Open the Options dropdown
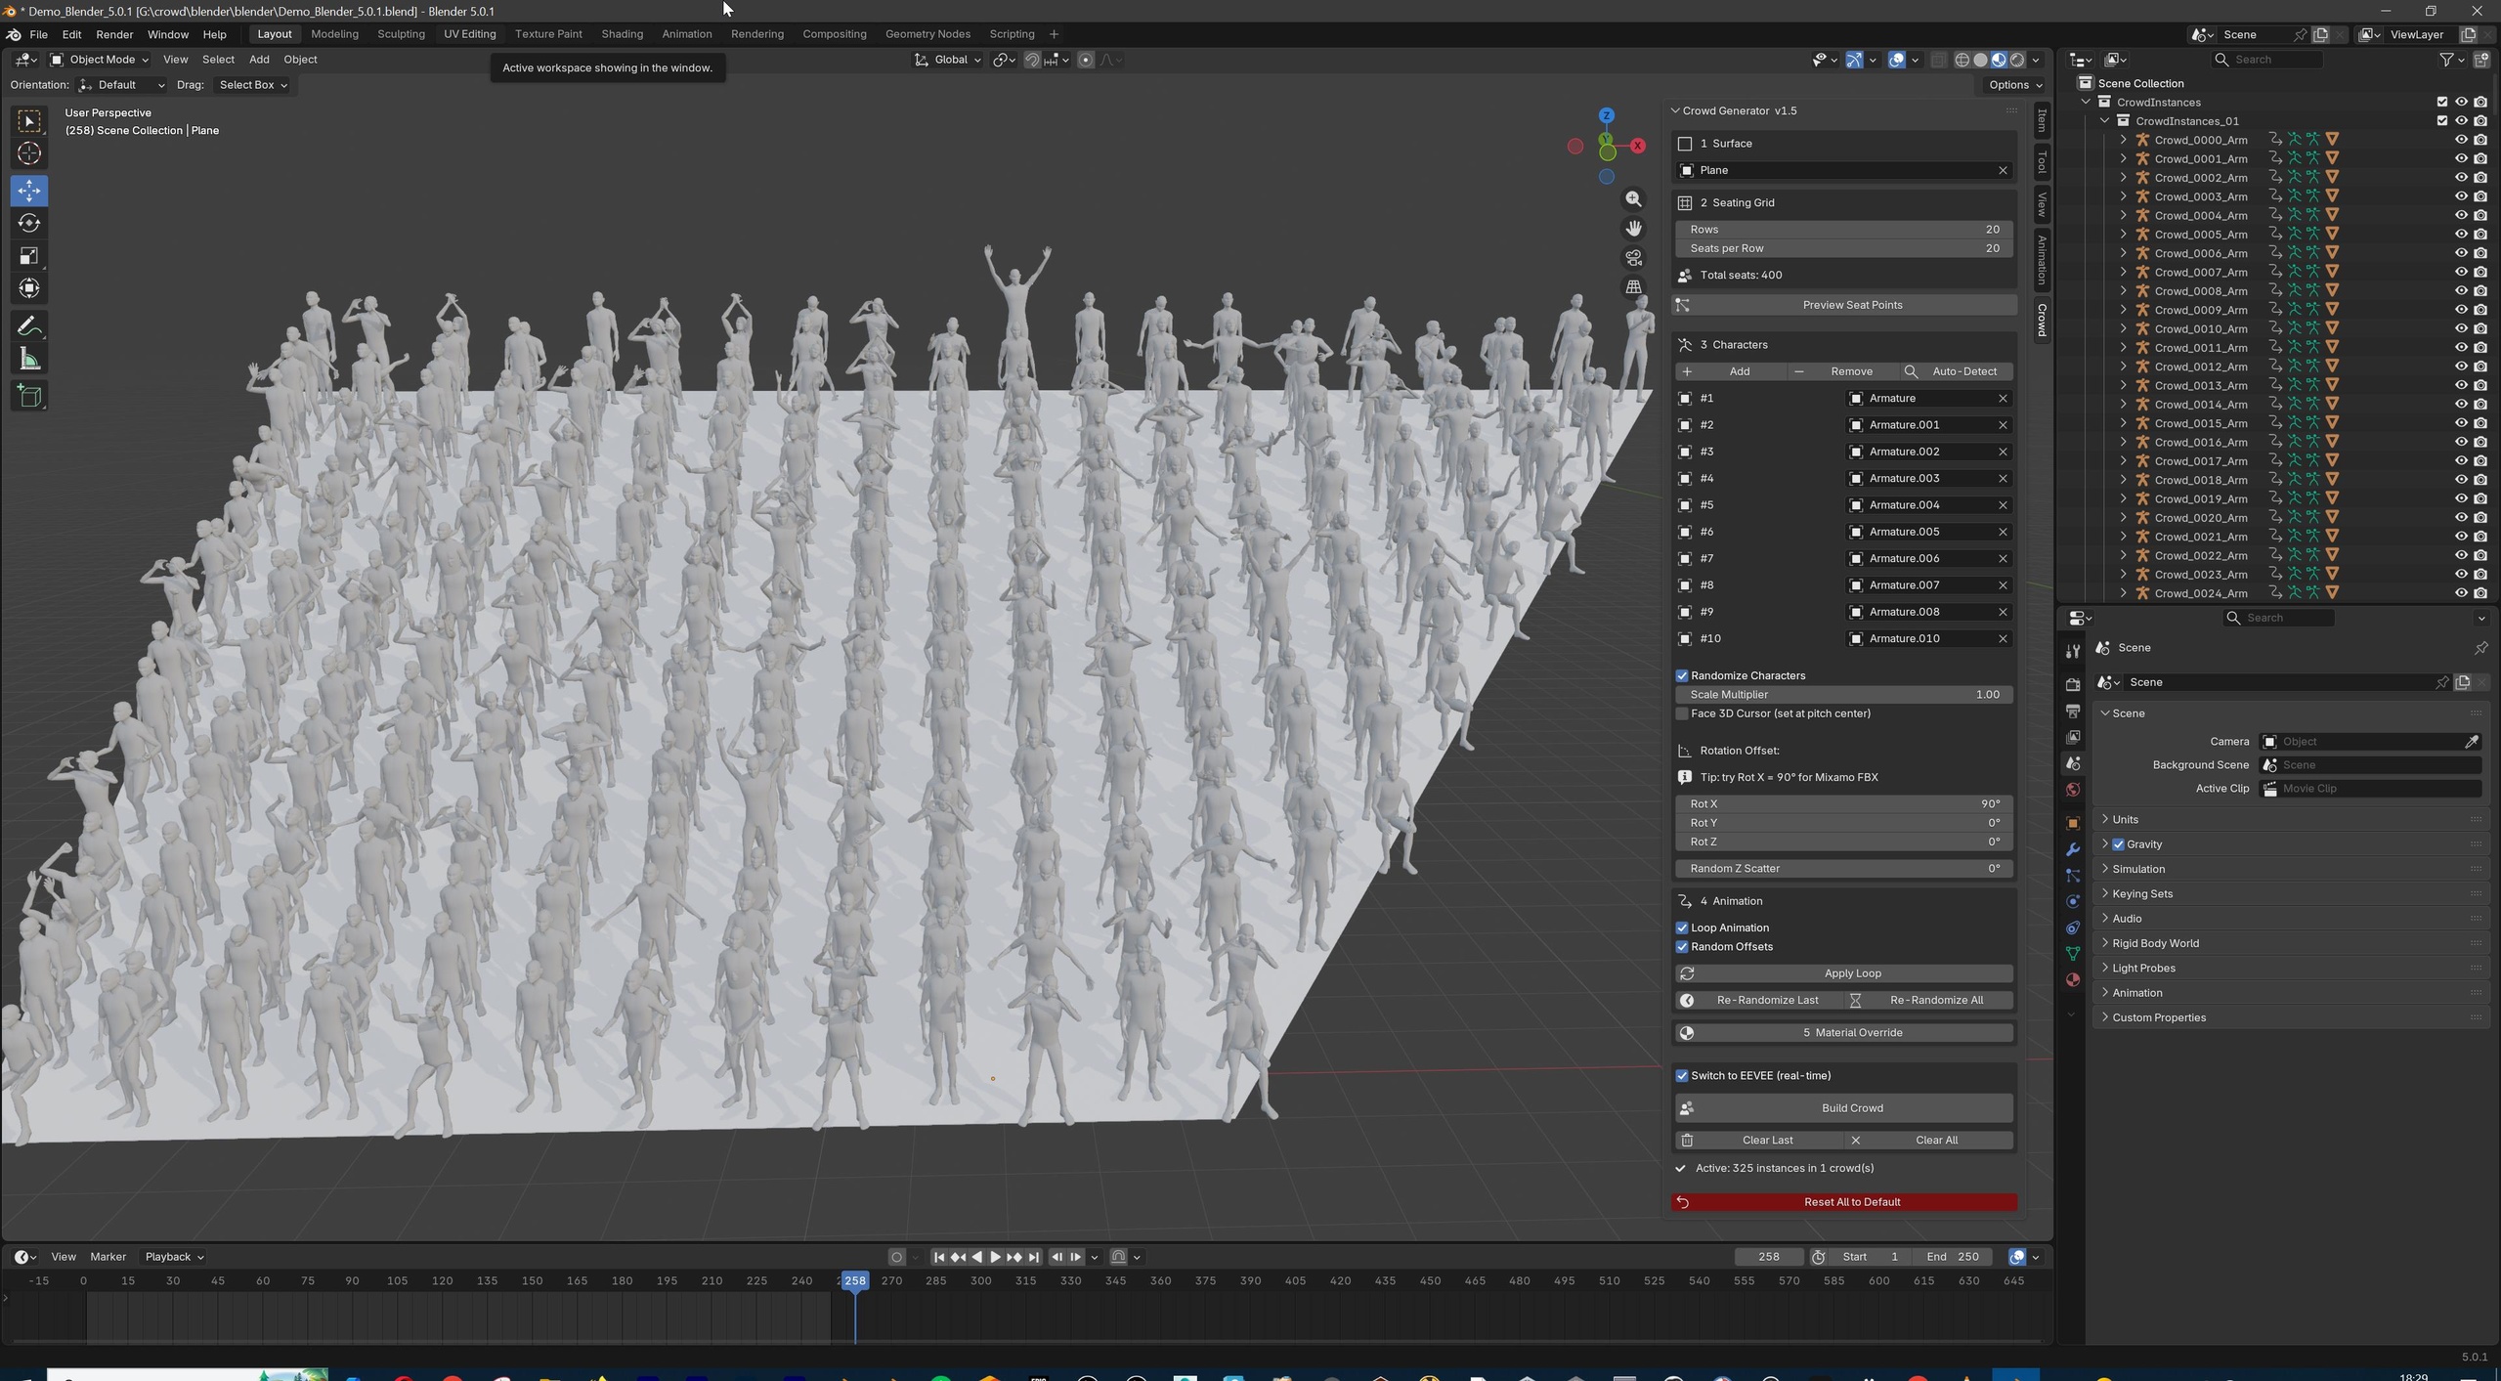Image resolution: width=2501 pixels, height=1381 pixels. coord(2014,85)
